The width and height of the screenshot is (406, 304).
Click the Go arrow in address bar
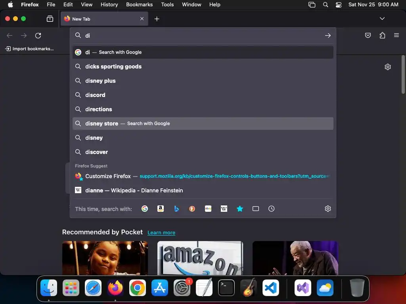pos(328,35)
